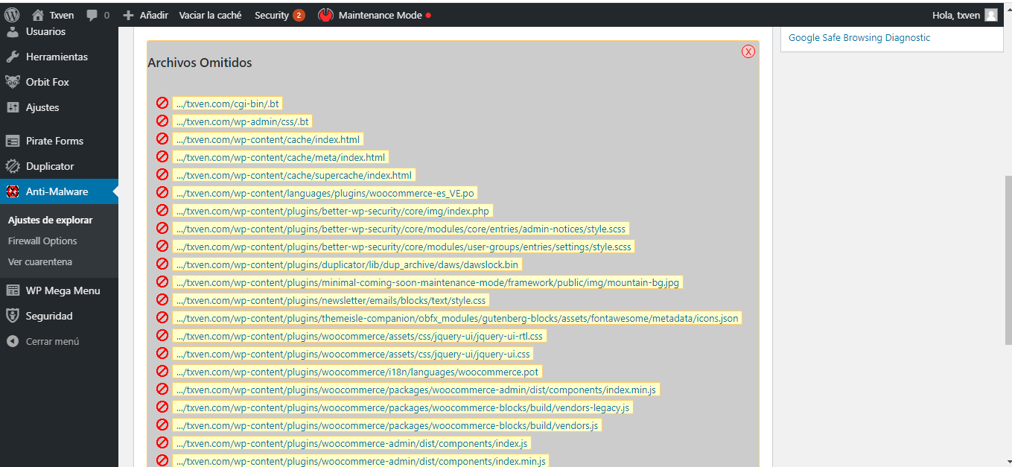Click the Anti-Malware red icon
This screenshot has height=467, width=1012.
(13, 191)
